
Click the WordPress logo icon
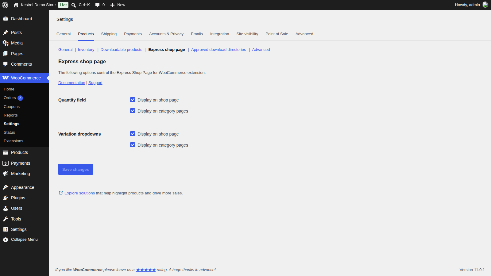5,5
